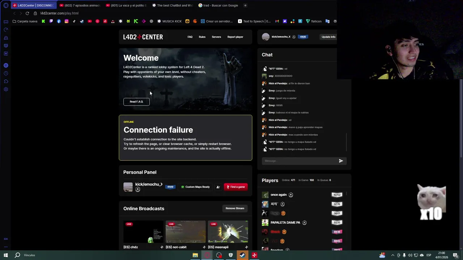The height and width of the screenshot is (260, 463).
Task: Open the history clock icon in sidebar
Action: tap(6, 73)
